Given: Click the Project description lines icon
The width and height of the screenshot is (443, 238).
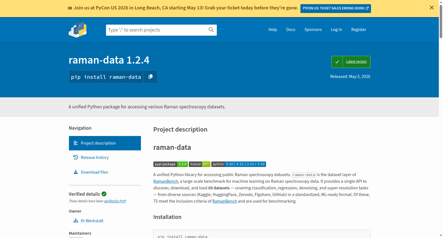Looking at the screenshot, I should click(x=76, y=143).
